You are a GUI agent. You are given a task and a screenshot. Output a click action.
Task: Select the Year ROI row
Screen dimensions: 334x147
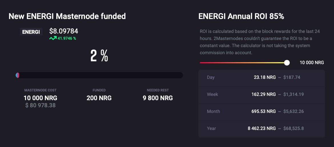(261, 128)
